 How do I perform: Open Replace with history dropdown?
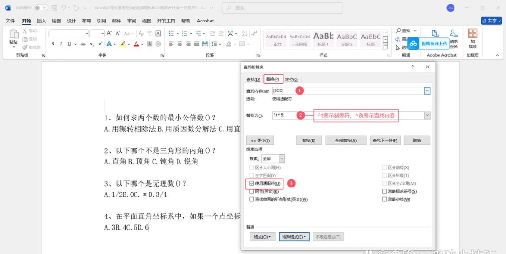coord(427,115)
